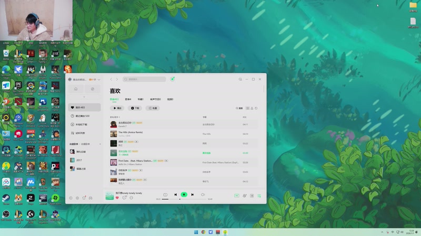This screenshot has height=236, width=421.
Task: Expand the collapsed sidebar section arrow
Action: 84,97
